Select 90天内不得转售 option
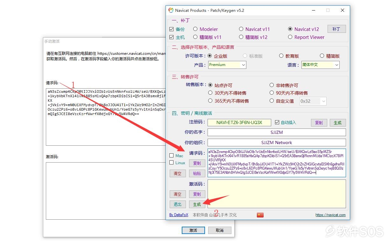 [272, 93]
